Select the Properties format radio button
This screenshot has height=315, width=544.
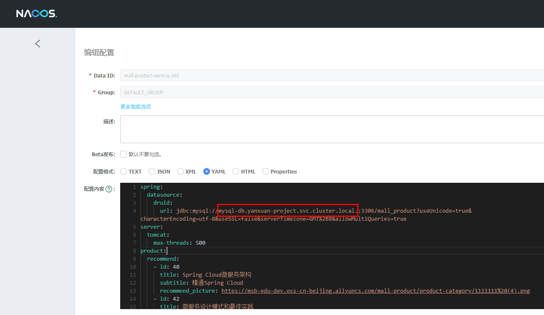[x=266, y=171]
